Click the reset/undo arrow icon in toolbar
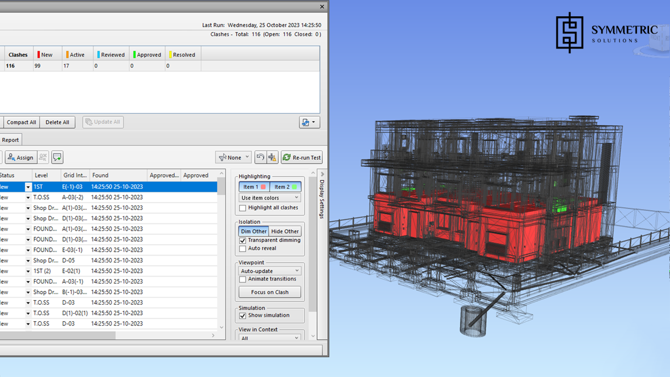This screenshot has width=670, height=377. click(x=261, y=158)
